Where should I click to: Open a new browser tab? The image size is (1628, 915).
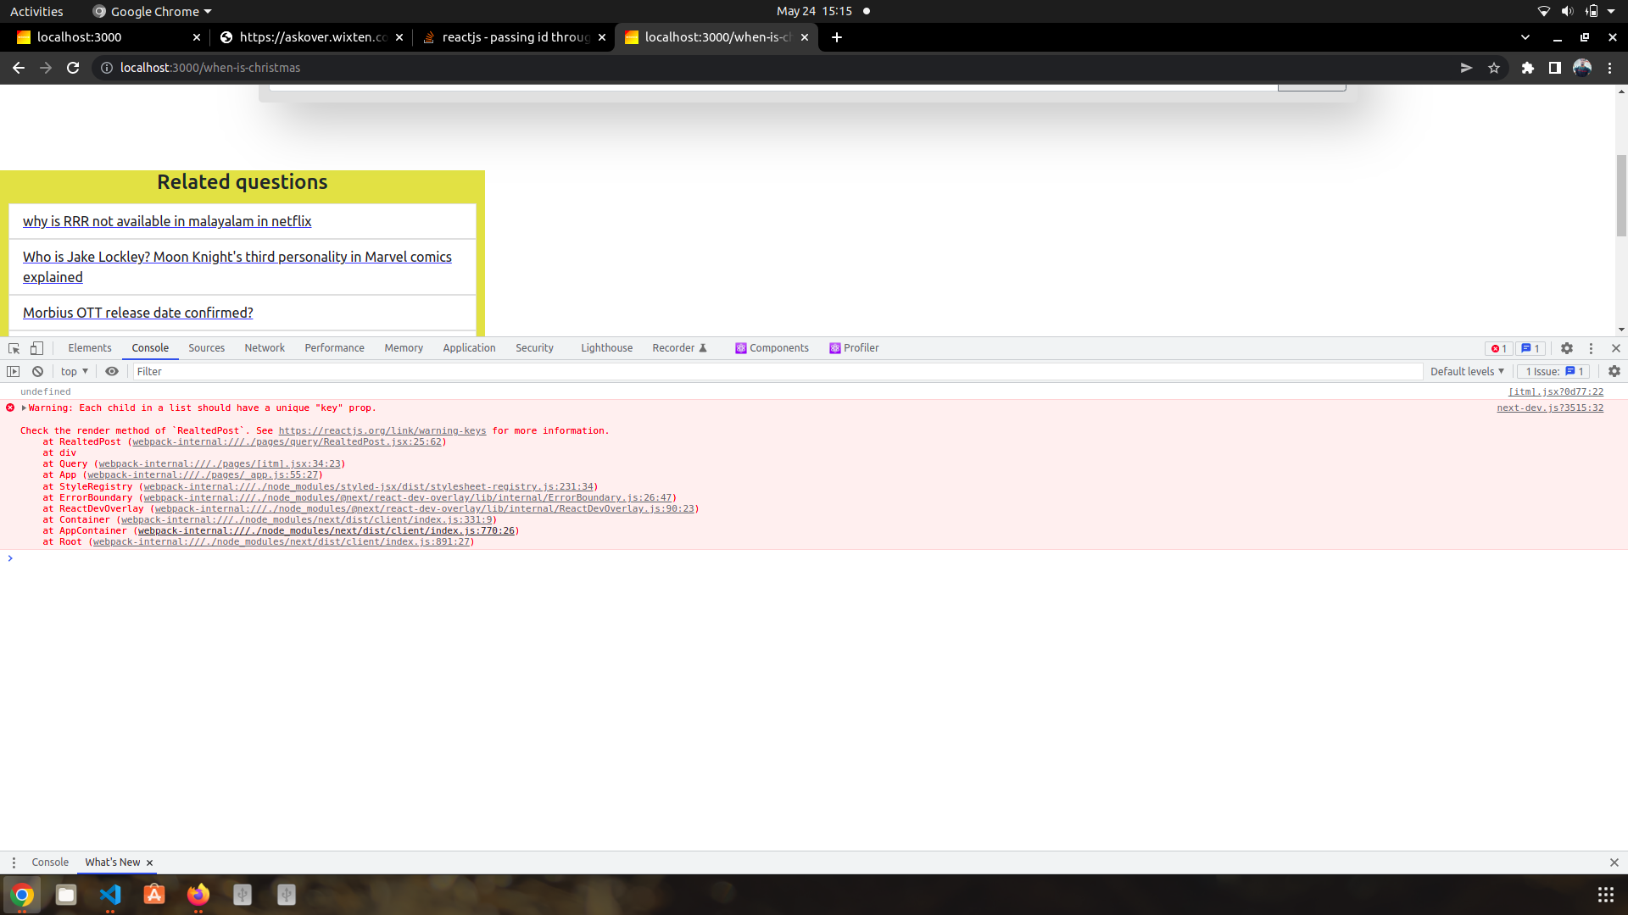point(837,37)
